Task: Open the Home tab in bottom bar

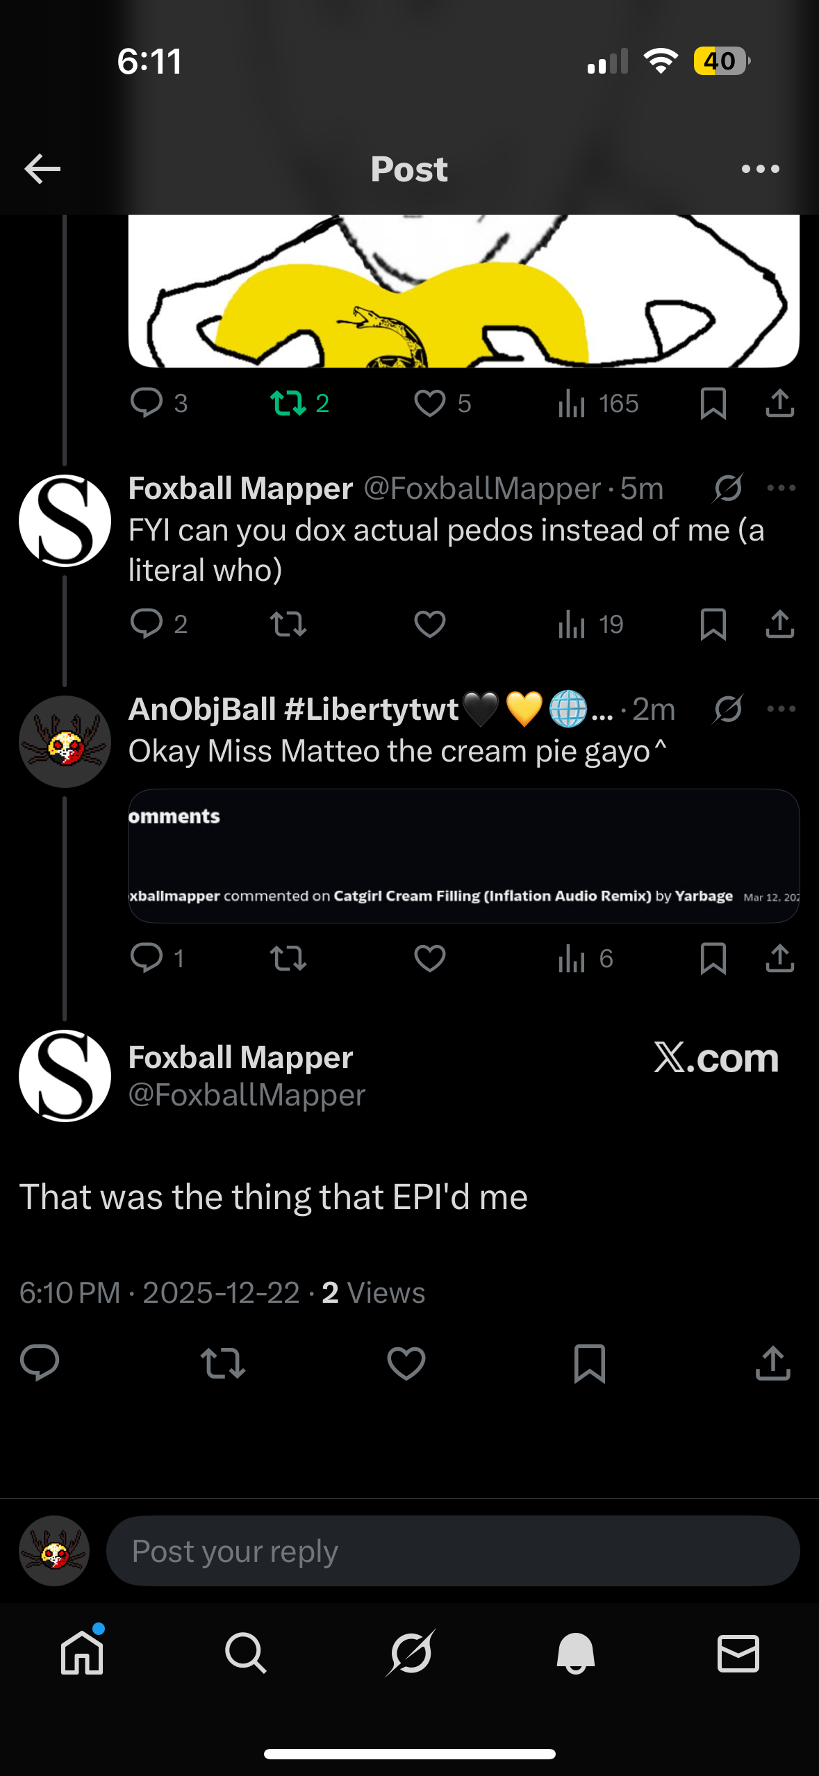Action: tap(82, 1652)
